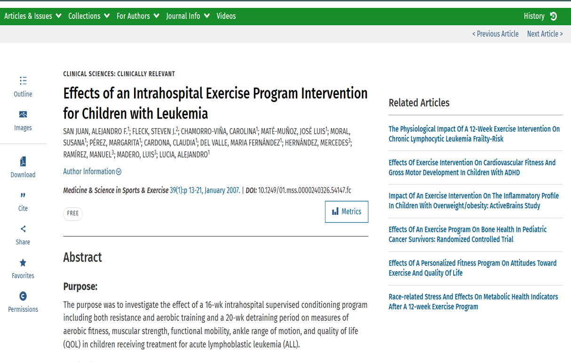571x362 pixels.
Task: Go to Videos in navigation bar
Action: coord(226,16)
